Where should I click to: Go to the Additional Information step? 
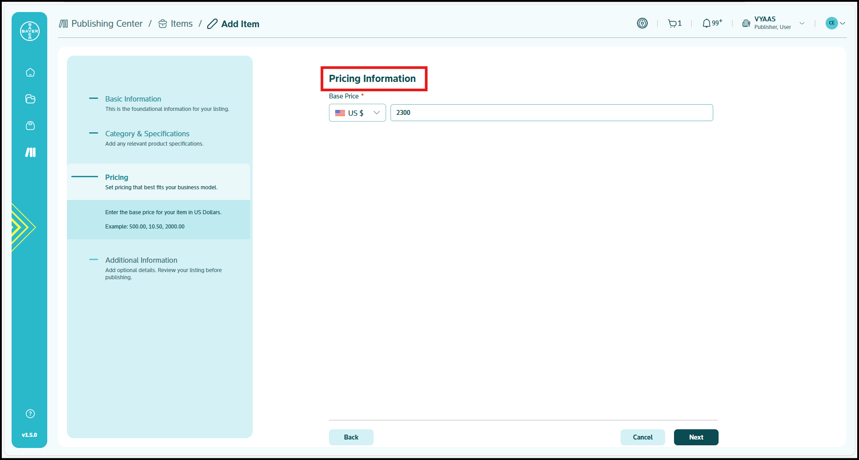(141, 260)
